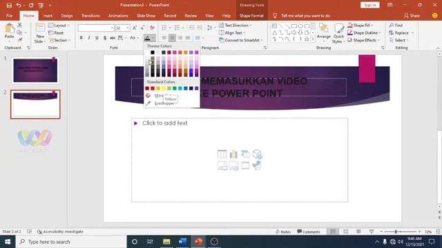Align text left
This screenshot has height=248, width=442.
(x=164, y=38)
